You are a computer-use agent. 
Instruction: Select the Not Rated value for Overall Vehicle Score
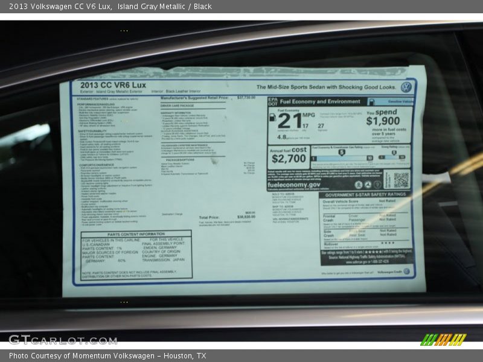387,200
